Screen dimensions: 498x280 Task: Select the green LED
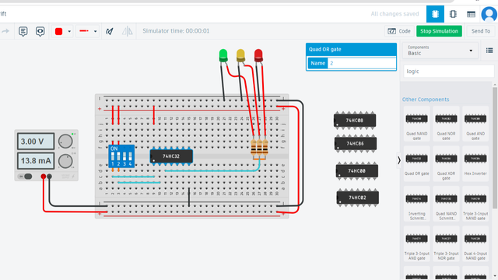point(223,55)
